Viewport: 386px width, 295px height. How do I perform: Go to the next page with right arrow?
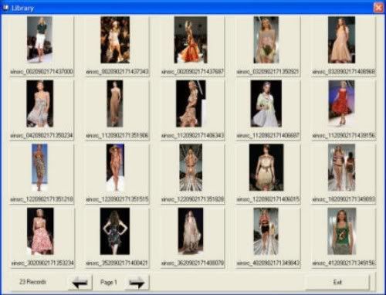[x=137, y=283]
